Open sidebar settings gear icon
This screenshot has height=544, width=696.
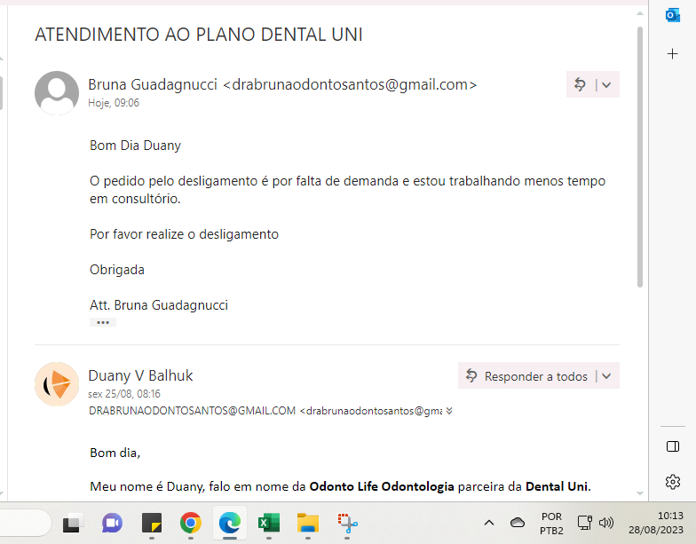click(672, 482)
